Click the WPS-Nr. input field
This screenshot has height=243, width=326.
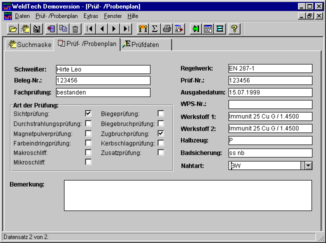tap(270, 104)
